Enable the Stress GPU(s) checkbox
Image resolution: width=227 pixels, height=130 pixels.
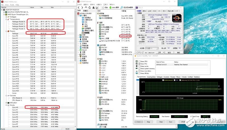[x=139, y=73]
